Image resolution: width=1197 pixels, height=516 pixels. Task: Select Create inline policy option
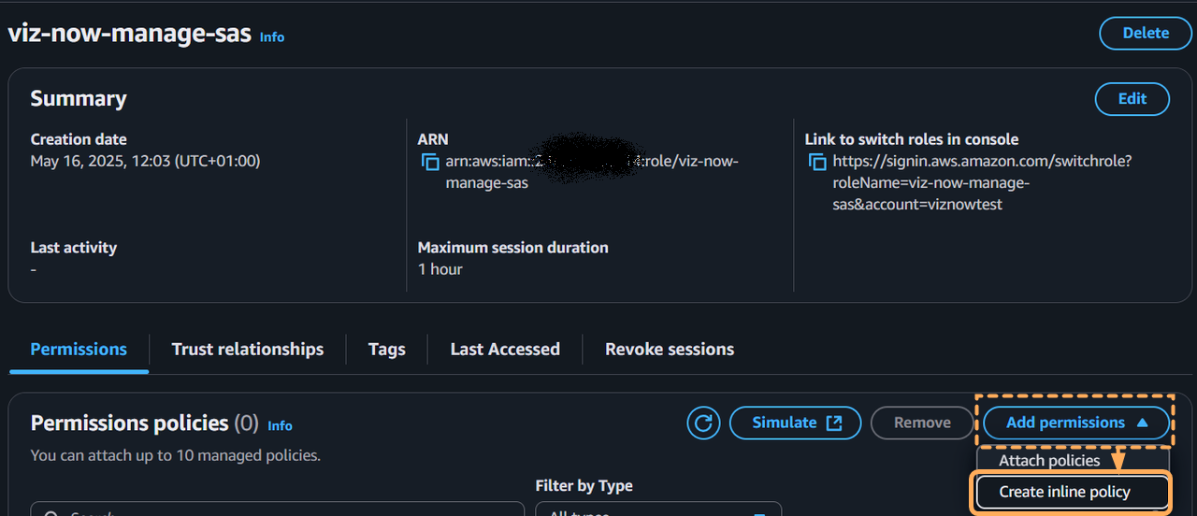(x=1064, y=492)
